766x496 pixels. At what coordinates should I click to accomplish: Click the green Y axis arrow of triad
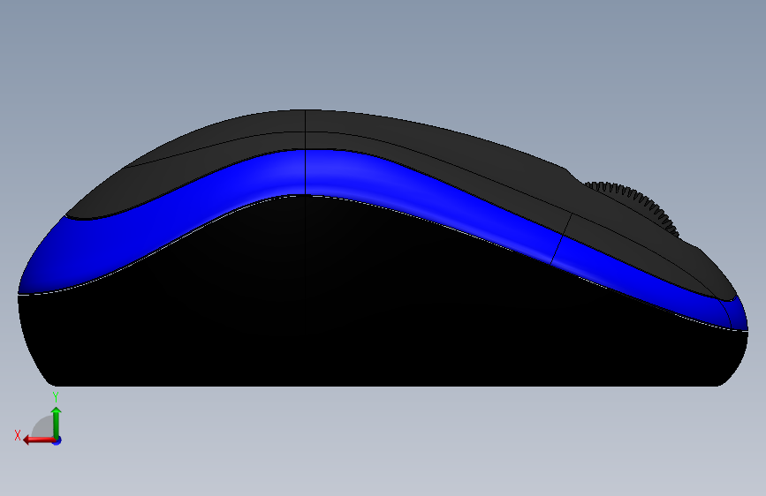(57, 422)
